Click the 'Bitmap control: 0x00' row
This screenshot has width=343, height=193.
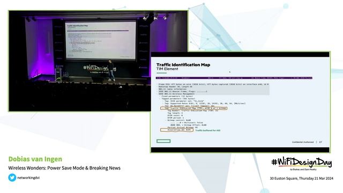click(179, 120)
